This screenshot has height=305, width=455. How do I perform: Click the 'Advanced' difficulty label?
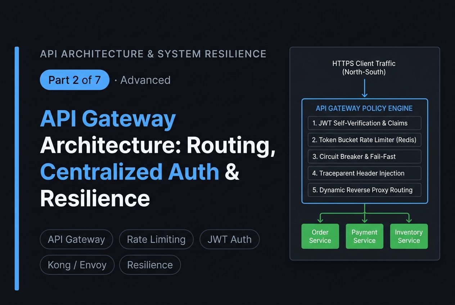(x=145, y=80)
